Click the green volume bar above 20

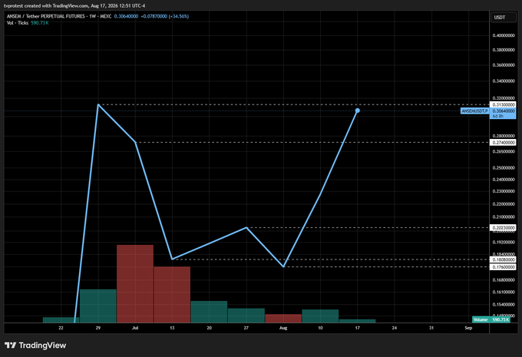coord(209,312)
